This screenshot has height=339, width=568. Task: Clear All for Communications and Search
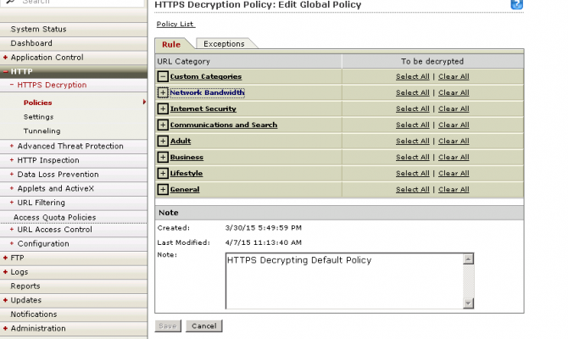454,125
